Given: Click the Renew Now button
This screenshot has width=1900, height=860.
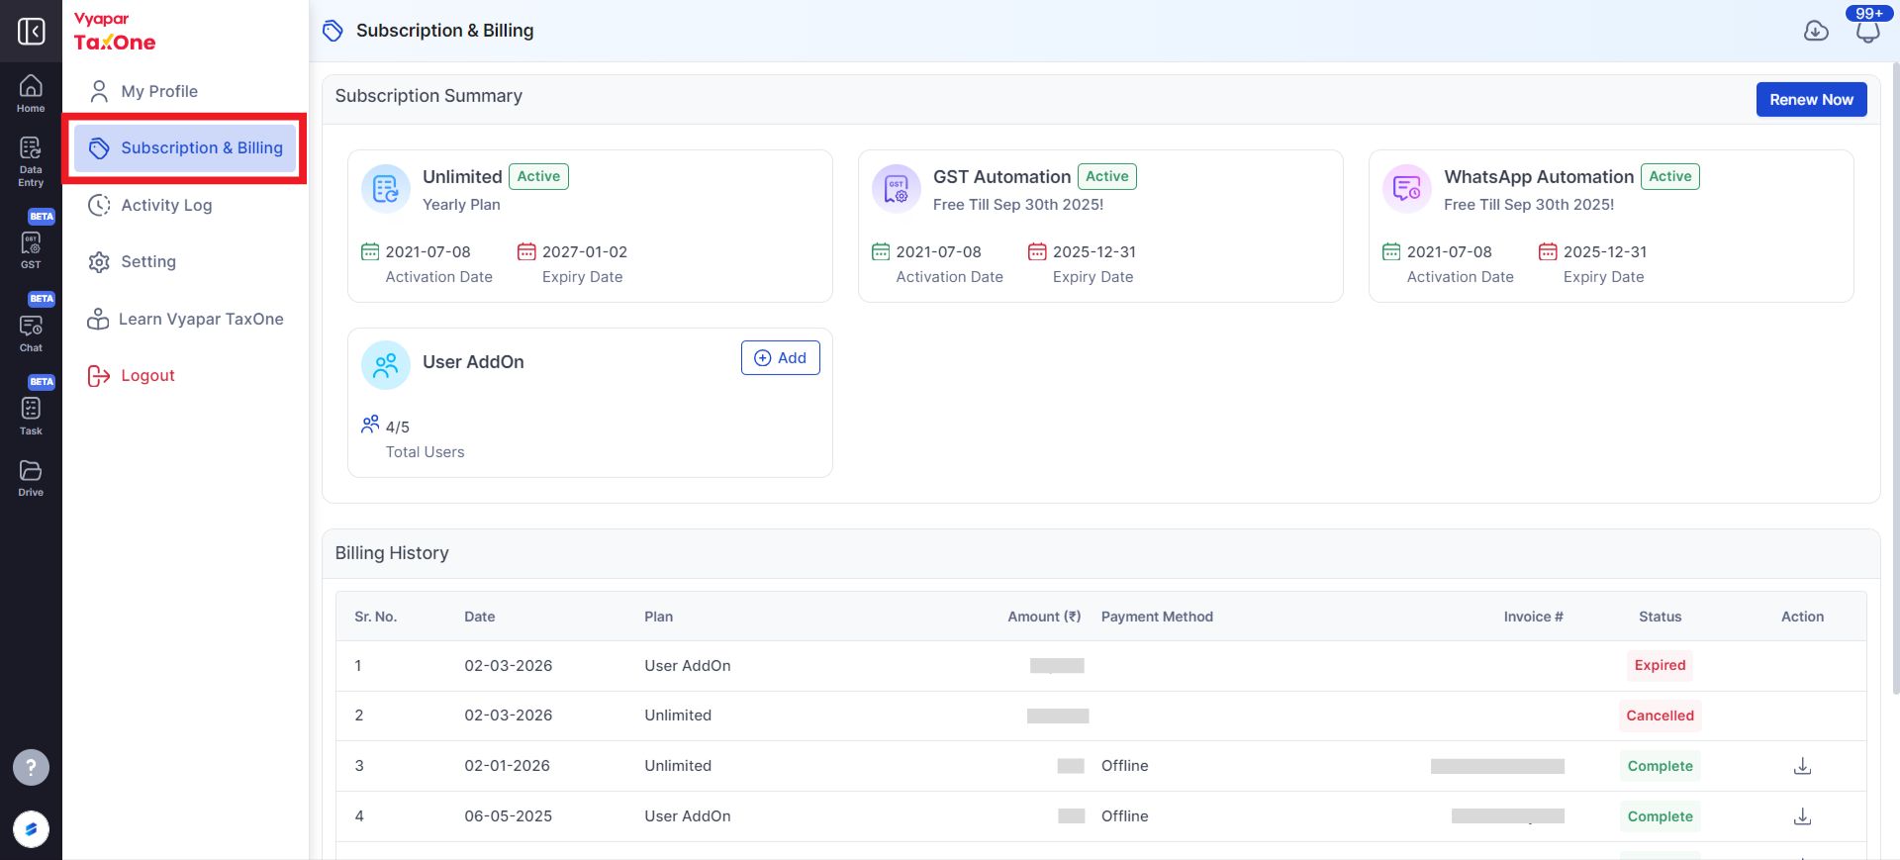Looking at the screenshot, I should pyautogui.click(x=1811, y=99).
